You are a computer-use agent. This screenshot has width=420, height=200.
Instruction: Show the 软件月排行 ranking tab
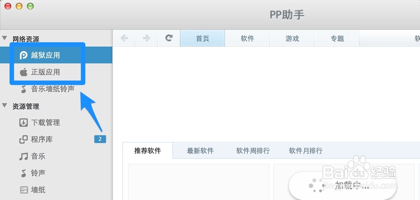tap(306, 151)
